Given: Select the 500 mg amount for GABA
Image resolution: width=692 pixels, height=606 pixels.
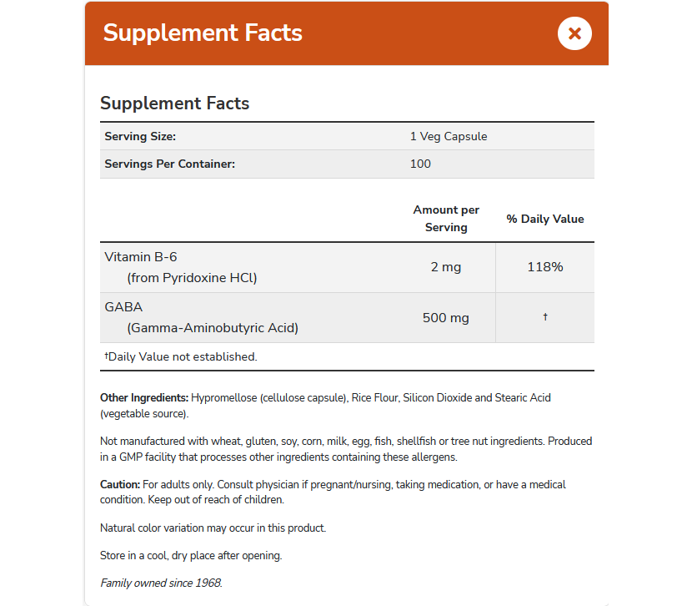Looking at the screenshot, I should pos(446,317).
